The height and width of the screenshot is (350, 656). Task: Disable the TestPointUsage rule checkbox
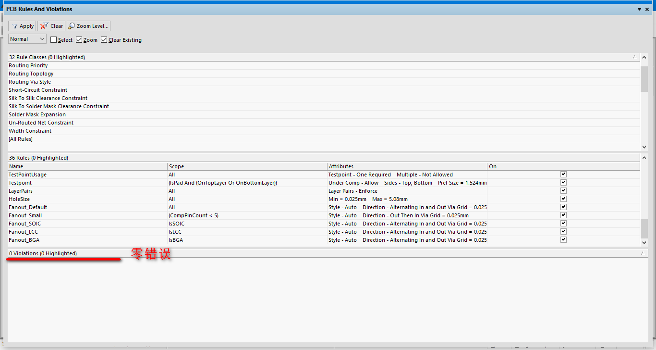coord(563,175)
